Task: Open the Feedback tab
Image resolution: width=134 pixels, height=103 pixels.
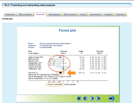Action: coord(108,14)
